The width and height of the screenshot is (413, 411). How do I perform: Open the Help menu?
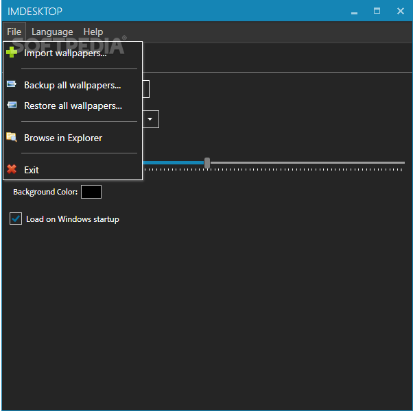[x=93, y=32]
